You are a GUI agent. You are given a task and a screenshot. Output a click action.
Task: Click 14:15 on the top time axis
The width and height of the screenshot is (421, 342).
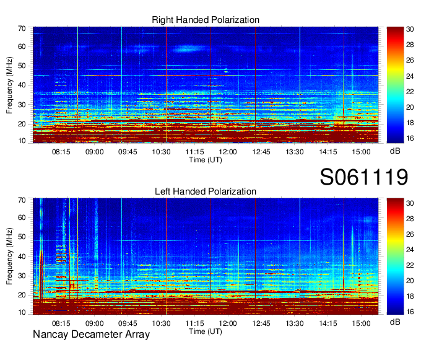click(x=328, y=152)
